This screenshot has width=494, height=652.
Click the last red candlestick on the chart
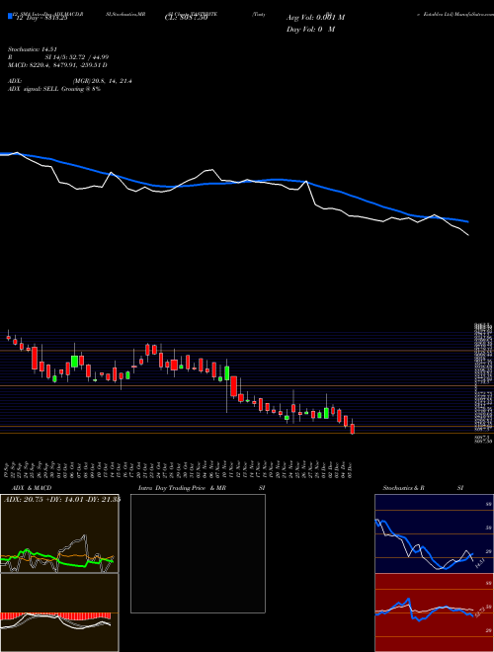pyautogui.click(x=353, y=429)
